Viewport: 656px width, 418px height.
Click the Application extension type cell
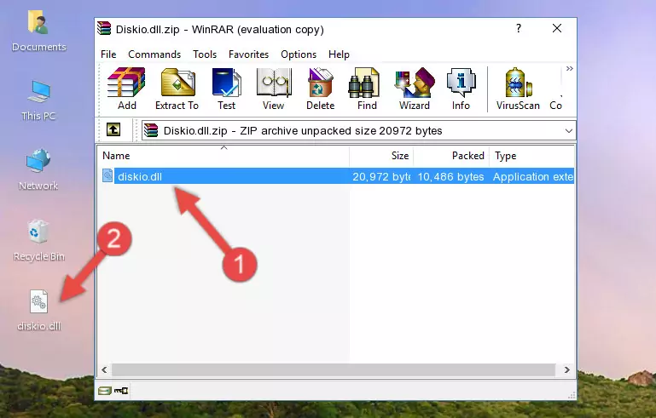pyautogui.click(x=533, y=176)
